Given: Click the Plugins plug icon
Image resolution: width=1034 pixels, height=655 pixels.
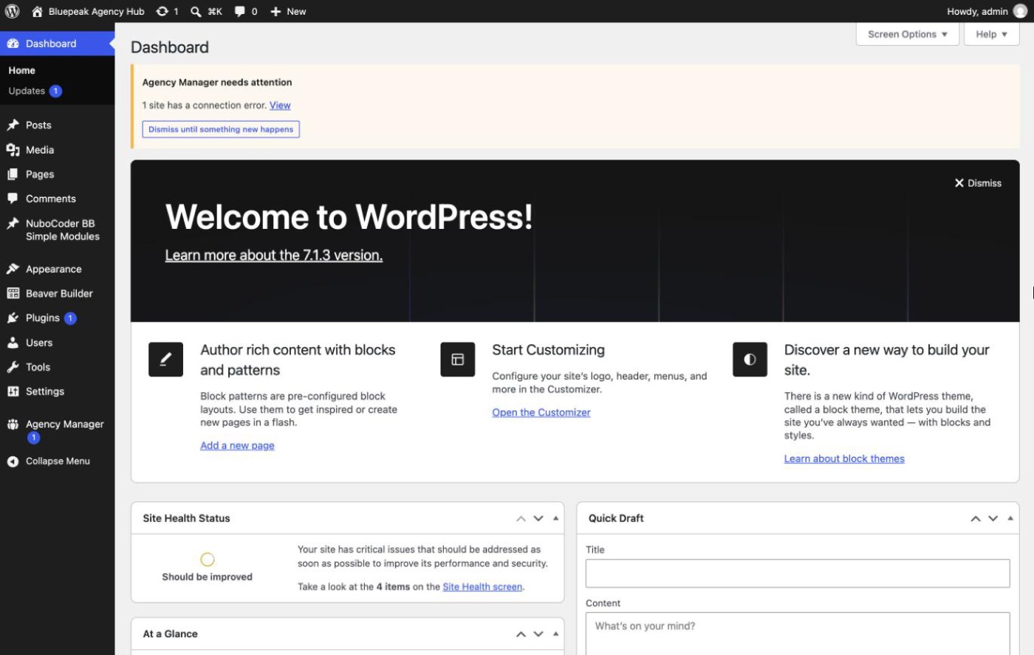Looking at the screenshot, I should tap(13, 318).
